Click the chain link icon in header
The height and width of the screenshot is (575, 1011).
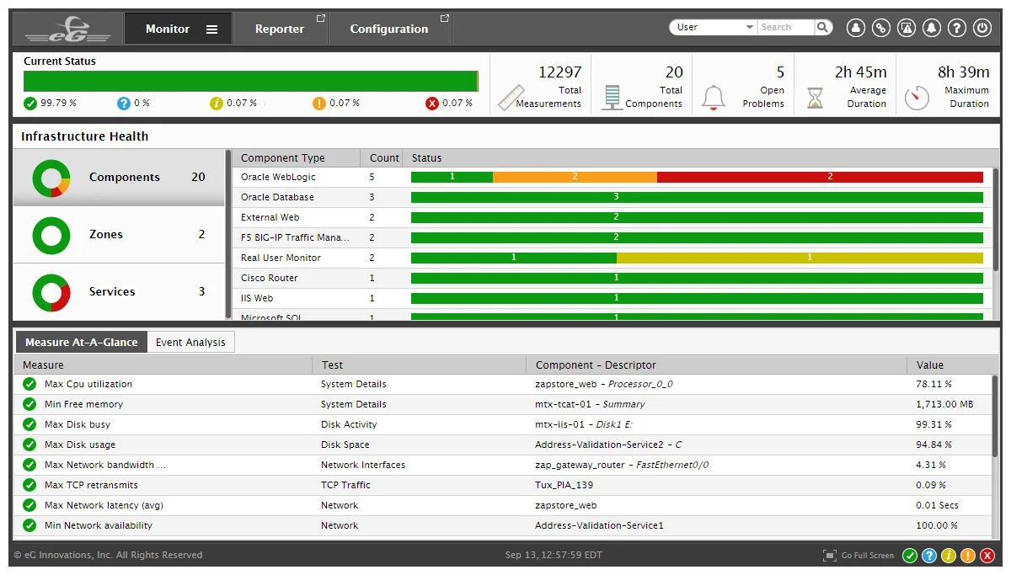(881, 28)
